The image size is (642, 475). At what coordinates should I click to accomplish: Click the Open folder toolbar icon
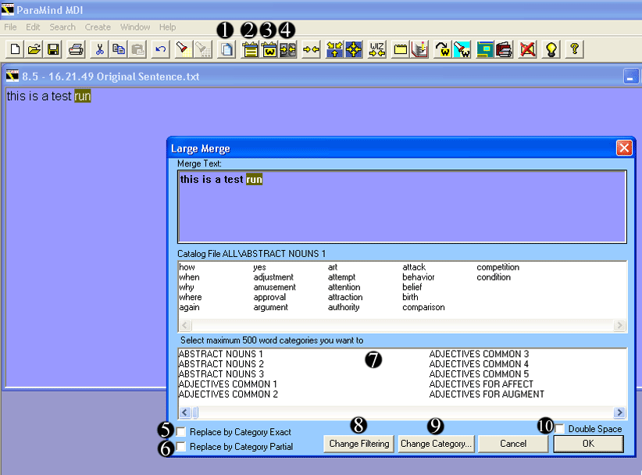[34, 49]
